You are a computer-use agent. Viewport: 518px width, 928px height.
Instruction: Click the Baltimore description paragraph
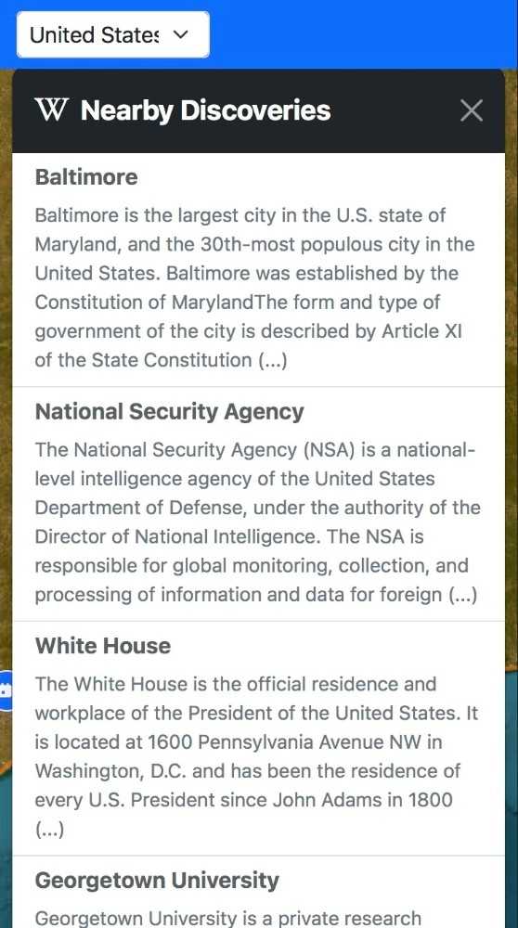click(254, 288)
